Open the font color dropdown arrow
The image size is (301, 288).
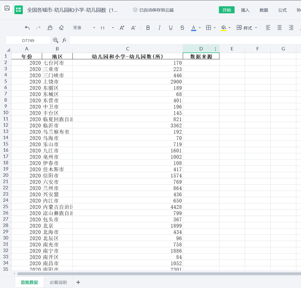[x=200, y=28]
